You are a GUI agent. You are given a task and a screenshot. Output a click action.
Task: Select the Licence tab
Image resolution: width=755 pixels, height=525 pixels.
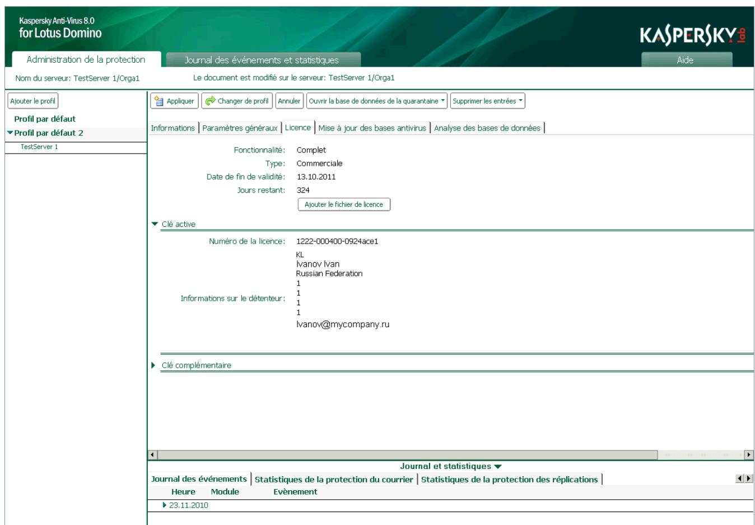click(298, 127)
